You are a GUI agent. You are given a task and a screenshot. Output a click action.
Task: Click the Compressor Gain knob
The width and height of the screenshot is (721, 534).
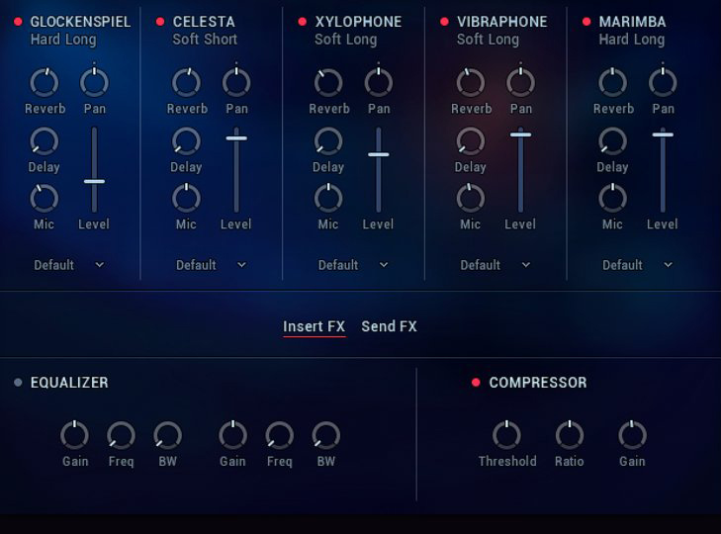click(632, 435)
